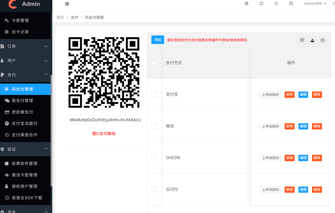Screen dimensions: 335x213
Task: Check the select-all checkbox in table header
Action: click(x=154, y=63)
